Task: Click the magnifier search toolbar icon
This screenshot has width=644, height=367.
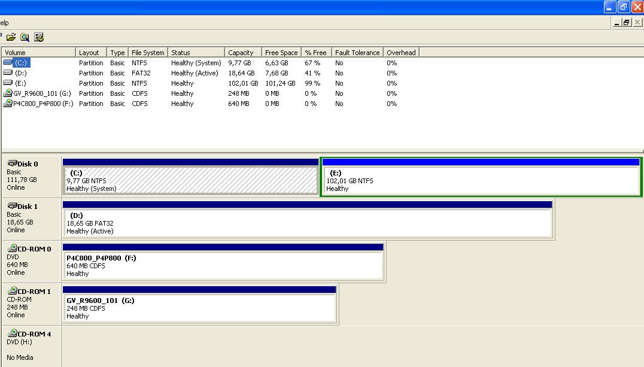Action: point(25,37)
